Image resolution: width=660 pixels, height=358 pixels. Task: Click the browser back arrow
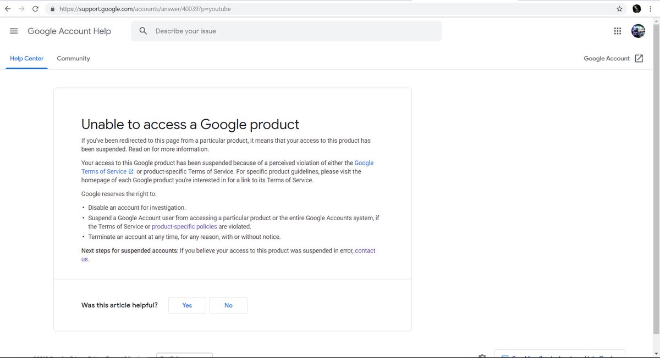click(7, 9)
